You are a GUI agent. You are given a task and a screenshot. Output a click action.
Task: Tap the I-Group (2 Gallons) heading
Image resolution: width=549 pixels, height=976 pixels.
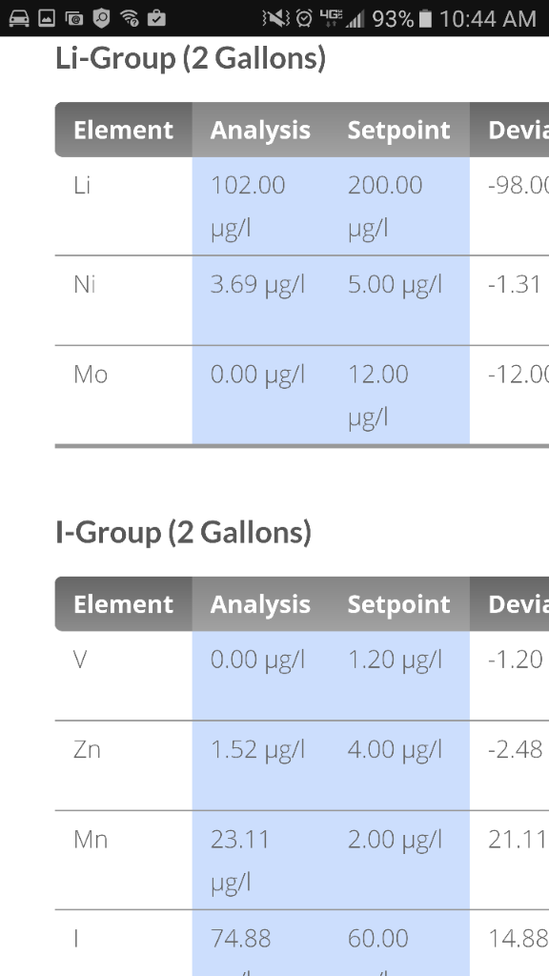(184, 533)
